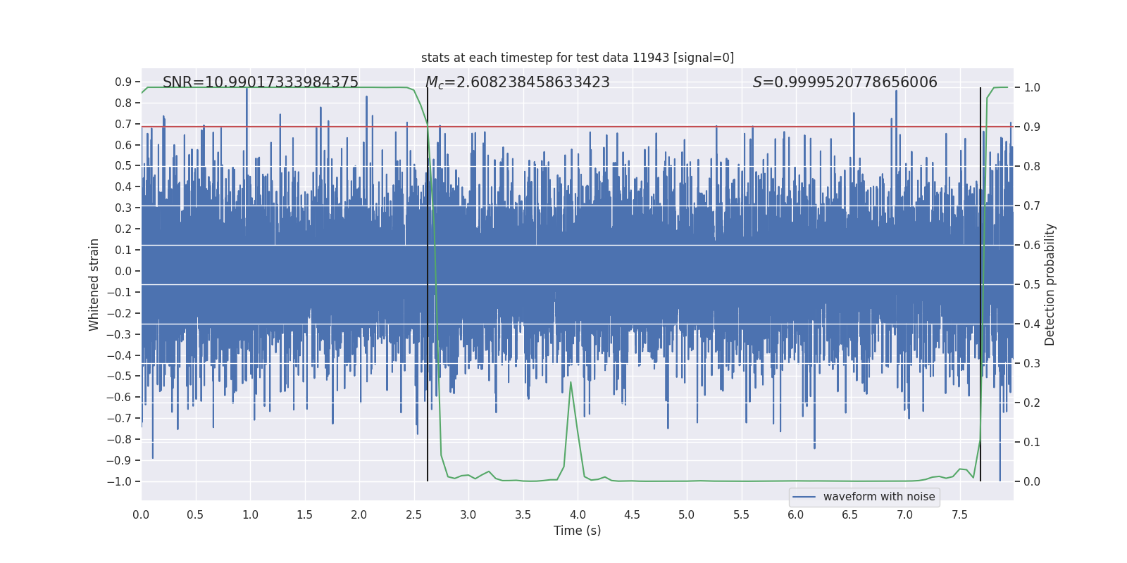Click the 'Time (s)' x-axis label
Screen dimensions: 1127x563
coord(578,531)
